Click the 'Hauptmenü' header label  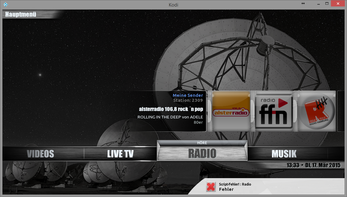(21, 15)
